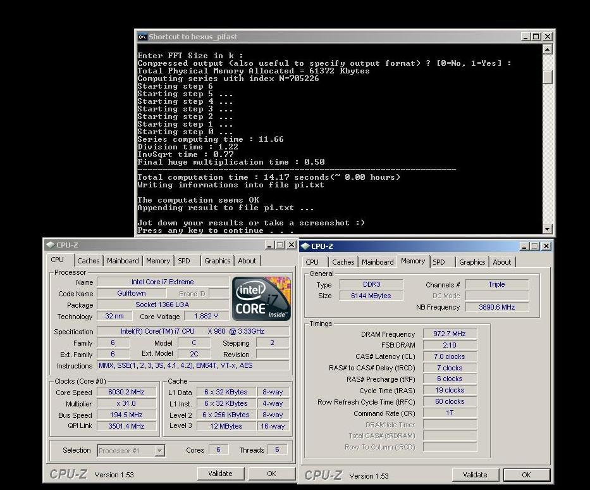The width and height of the screenshot is (590, 490).
Task: Minimize the left CPU-Z window
Action: click(x=269, y=245)
